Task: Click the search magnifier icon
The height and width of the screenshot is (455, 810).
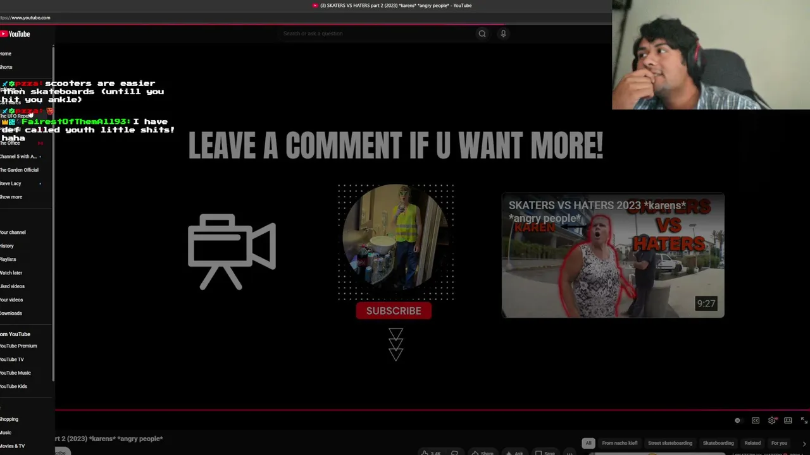Action: [482, 33]
